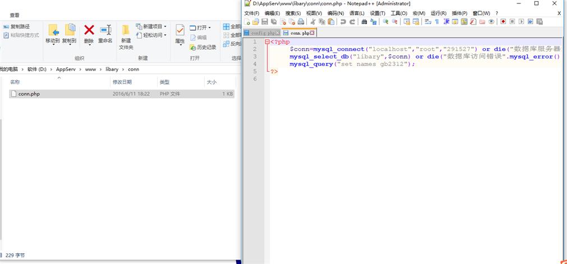
Task: Collapse the PHP code fold at line 1
Action: 267,42
